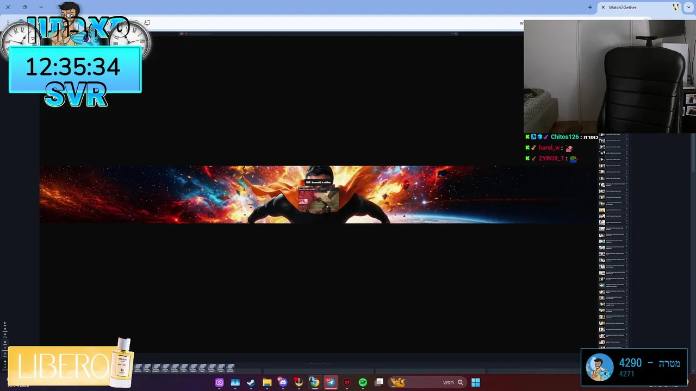696x391 pixels.
Task: Open the browser three-dot menu
Action: pos(8,23)
